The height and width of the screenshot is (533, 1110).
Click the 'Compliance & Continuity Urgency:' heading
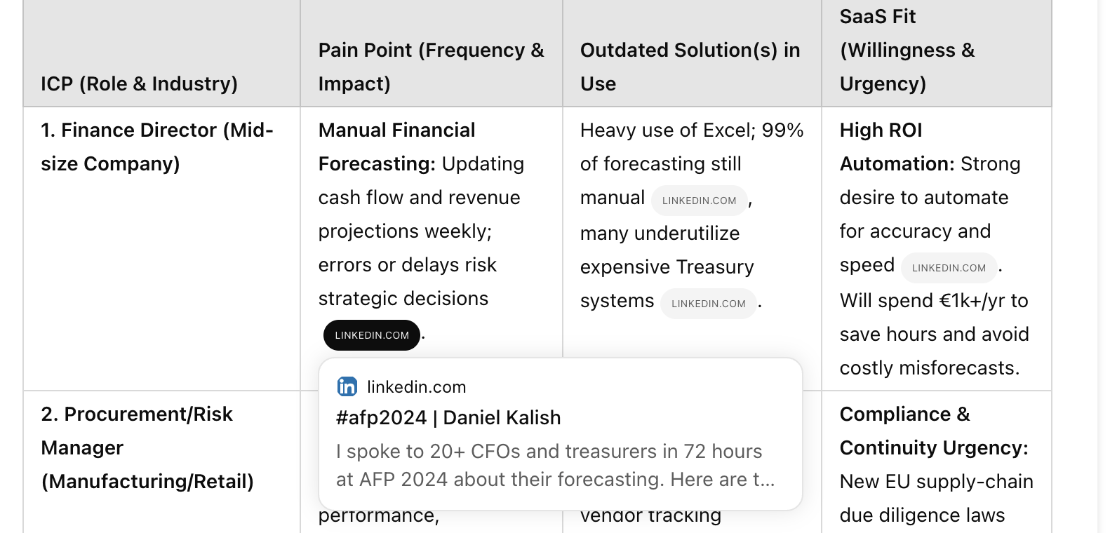[934, 431]
